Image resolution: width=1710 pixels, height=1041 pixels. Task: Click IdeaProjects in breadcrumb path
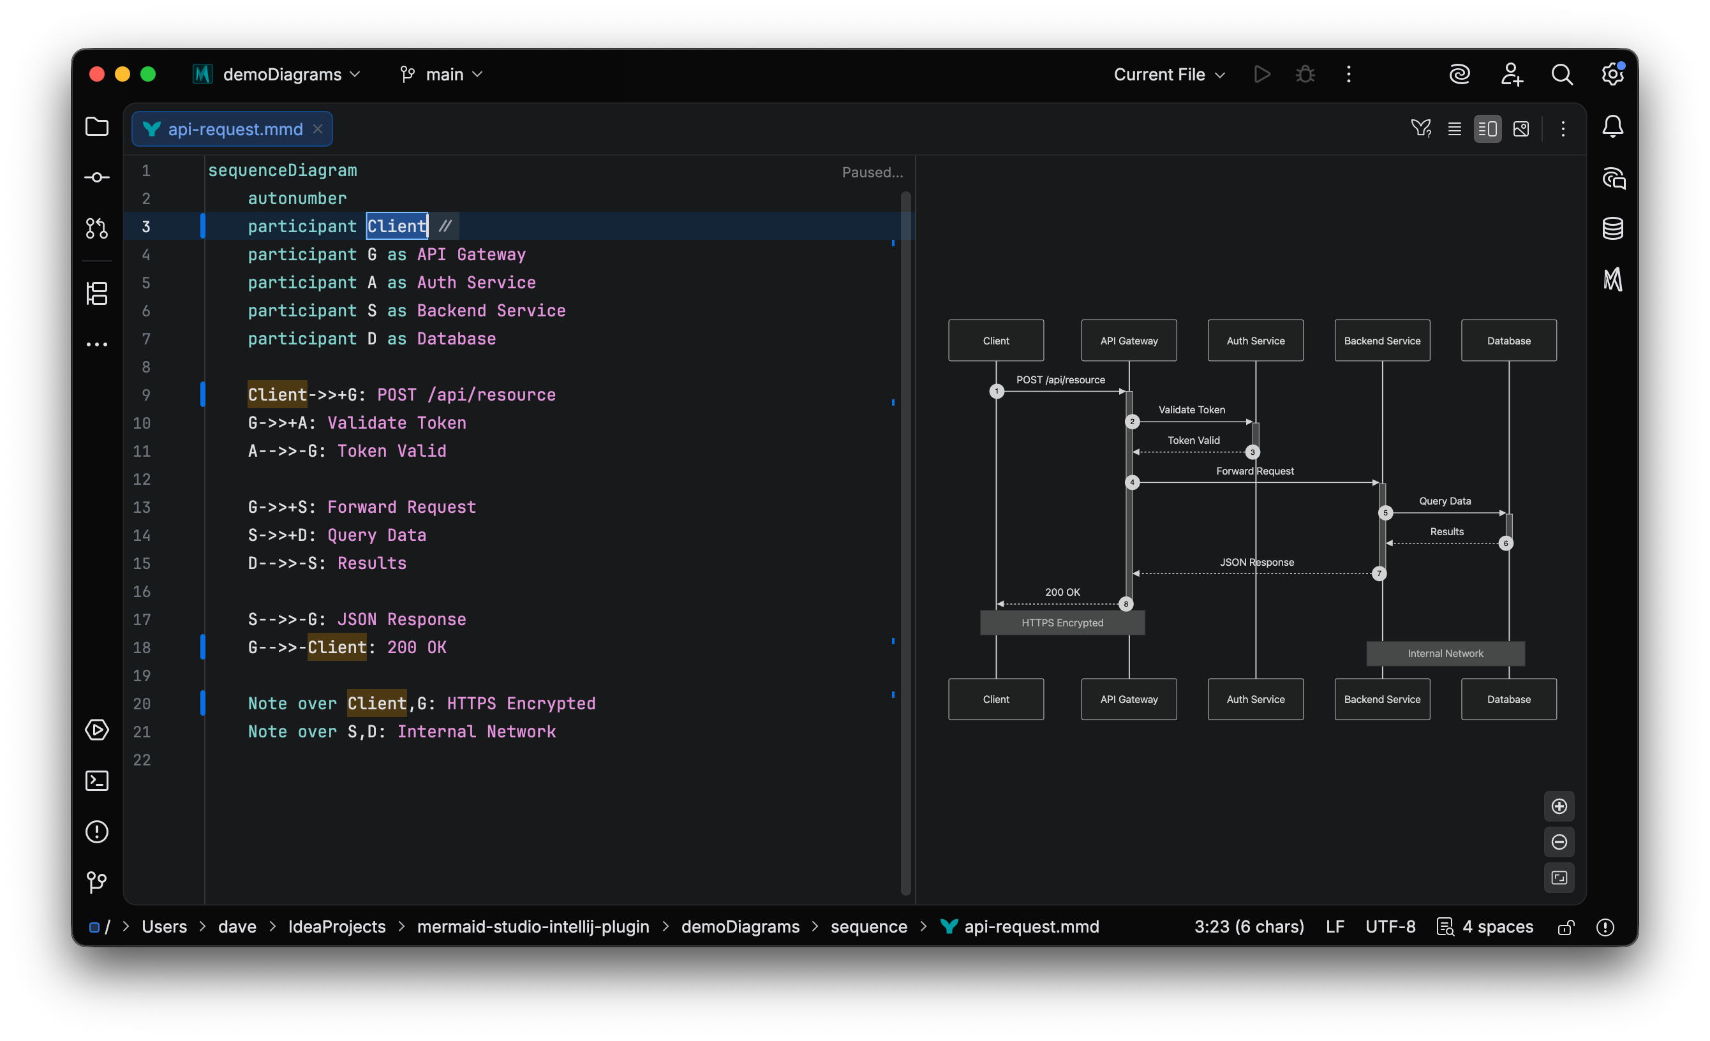click(x=337, y=927)
